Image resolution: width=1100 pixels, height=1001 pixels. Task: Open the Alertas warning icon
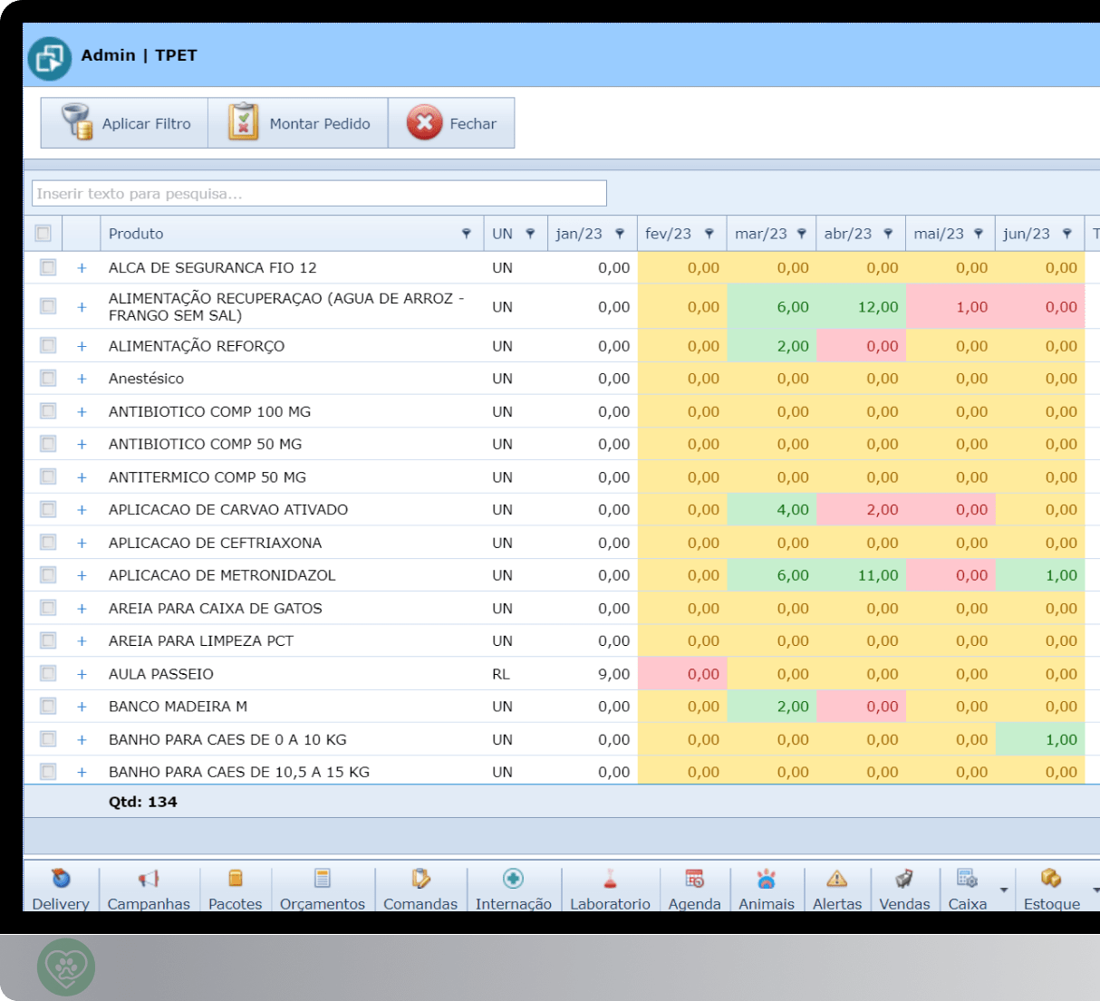pos(836,879)
